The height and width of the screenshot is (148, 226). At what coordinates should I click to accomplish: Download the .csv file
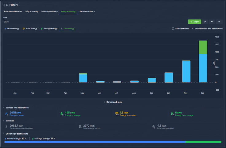pyautogui.click(x=113, y=102)
